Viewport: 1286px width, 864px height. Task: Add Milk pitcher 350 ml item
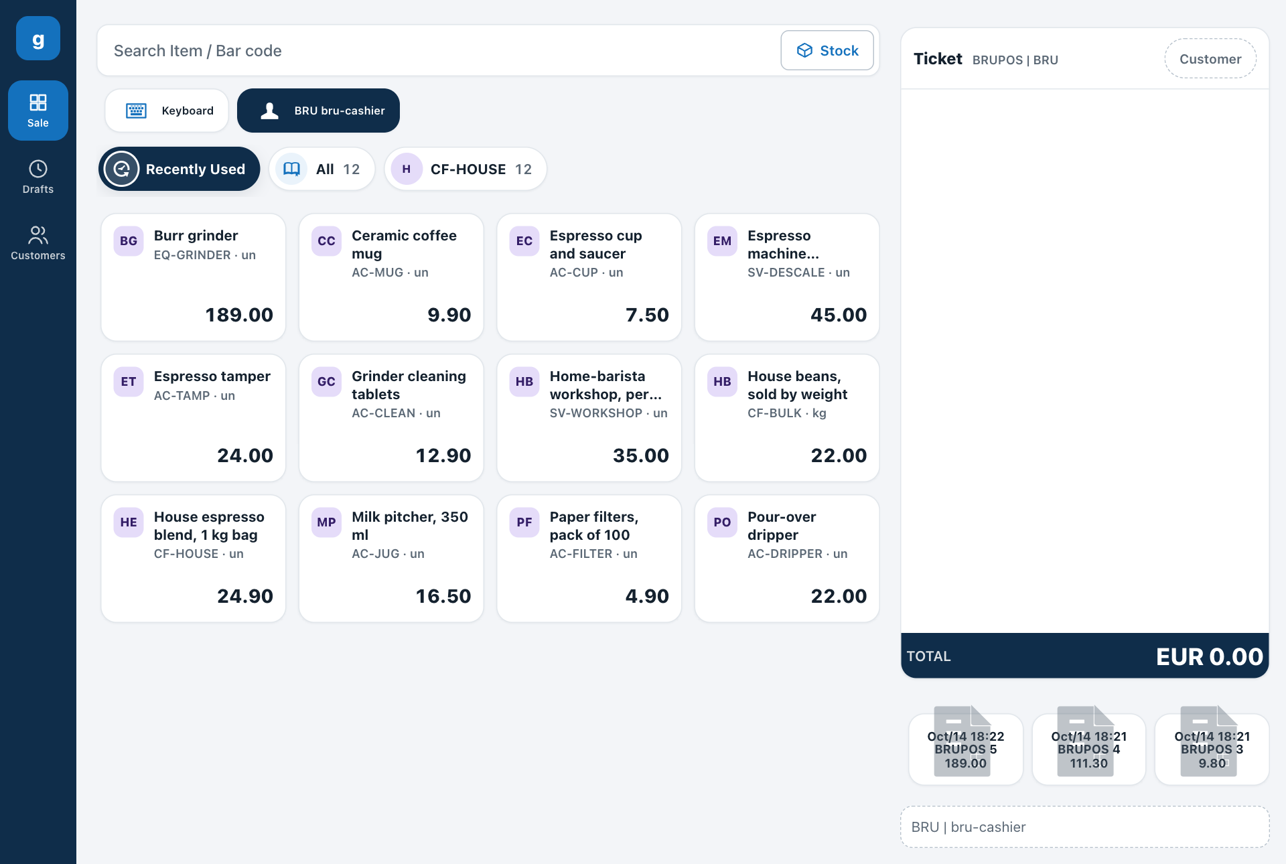(x=391, y=559)
